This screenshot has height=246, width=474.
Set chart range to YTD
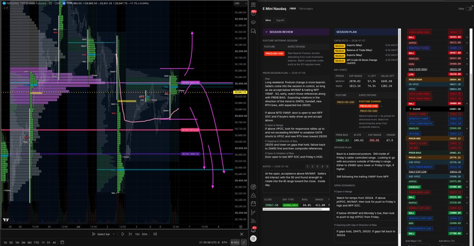tap(36, 242)
